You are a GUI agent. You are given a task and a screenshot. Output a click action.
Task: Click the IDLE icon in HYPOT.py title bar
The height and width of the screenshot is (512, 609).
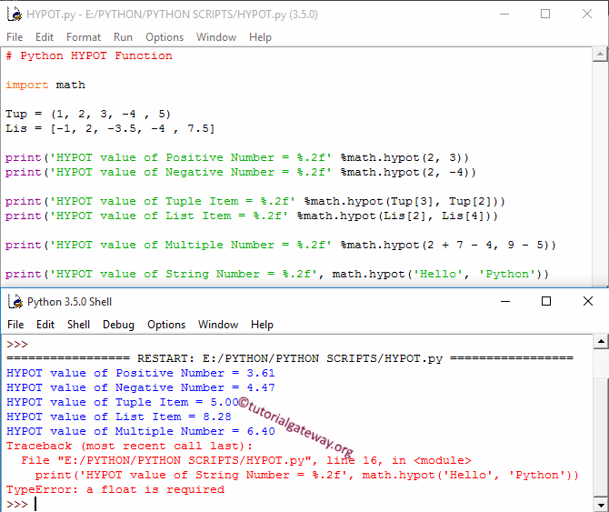click(15, 15)
